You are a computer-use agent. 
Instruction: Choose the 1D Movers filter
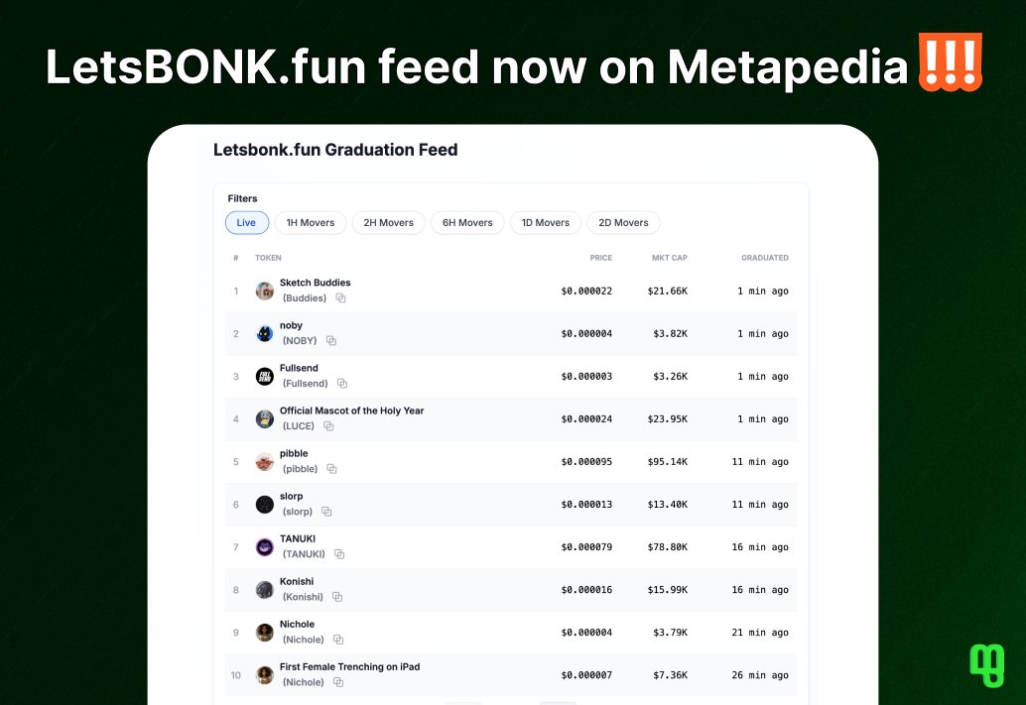click(x=545, y=222)
